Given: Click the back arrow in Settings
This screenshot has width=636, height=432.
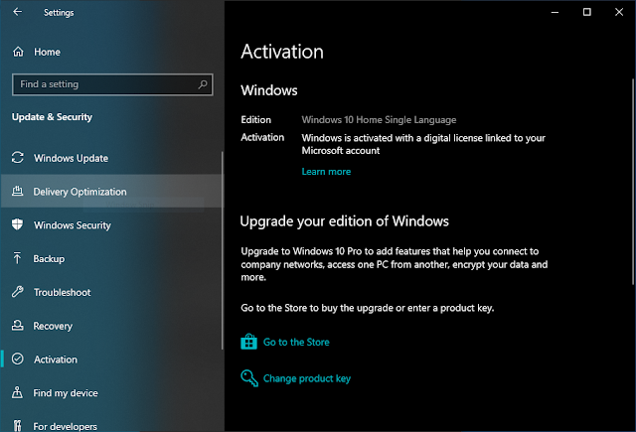Looking at the screenshot, I should [x=18, y=12].
